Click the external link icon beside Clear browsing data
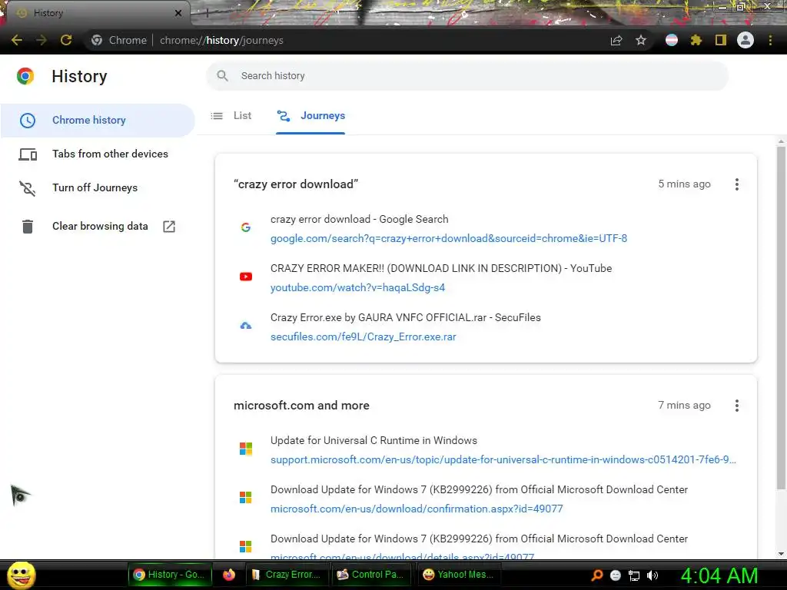 point(169,227)
